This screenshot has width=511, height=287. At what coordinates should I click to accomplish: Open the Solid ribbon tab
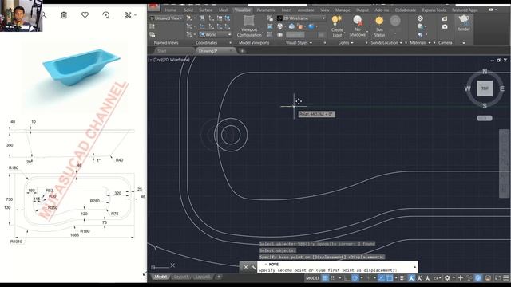(x=188, y=10)
